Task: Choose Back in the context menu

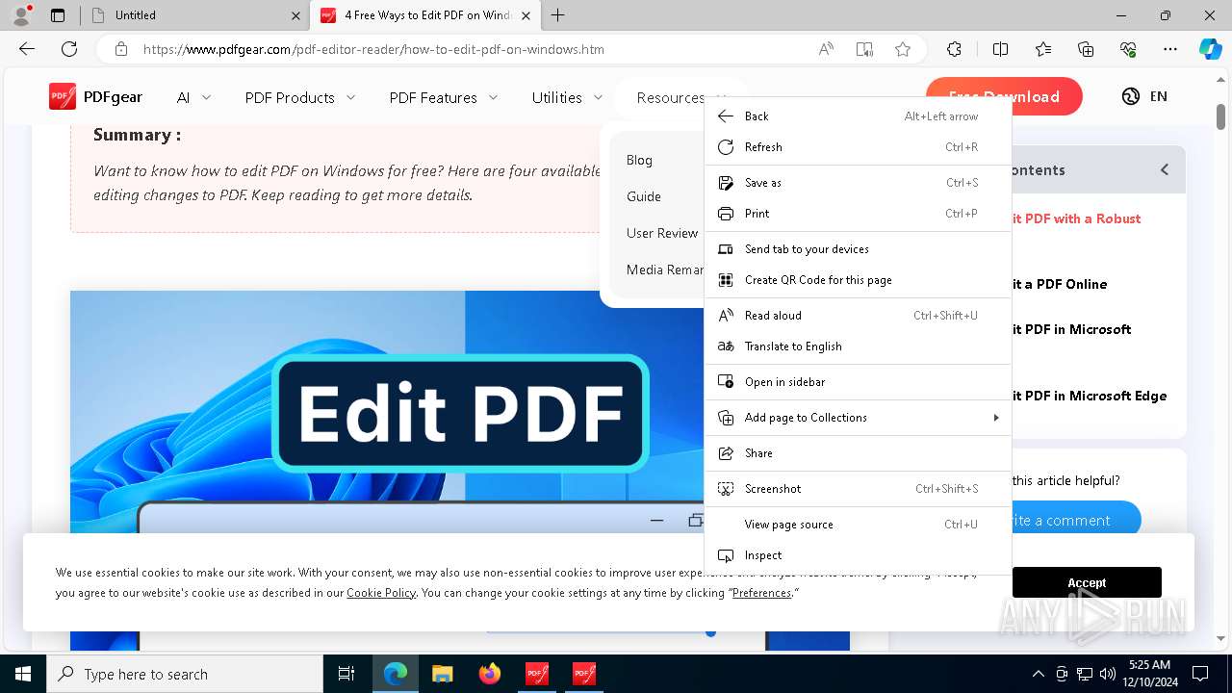Action: point(859,116)
